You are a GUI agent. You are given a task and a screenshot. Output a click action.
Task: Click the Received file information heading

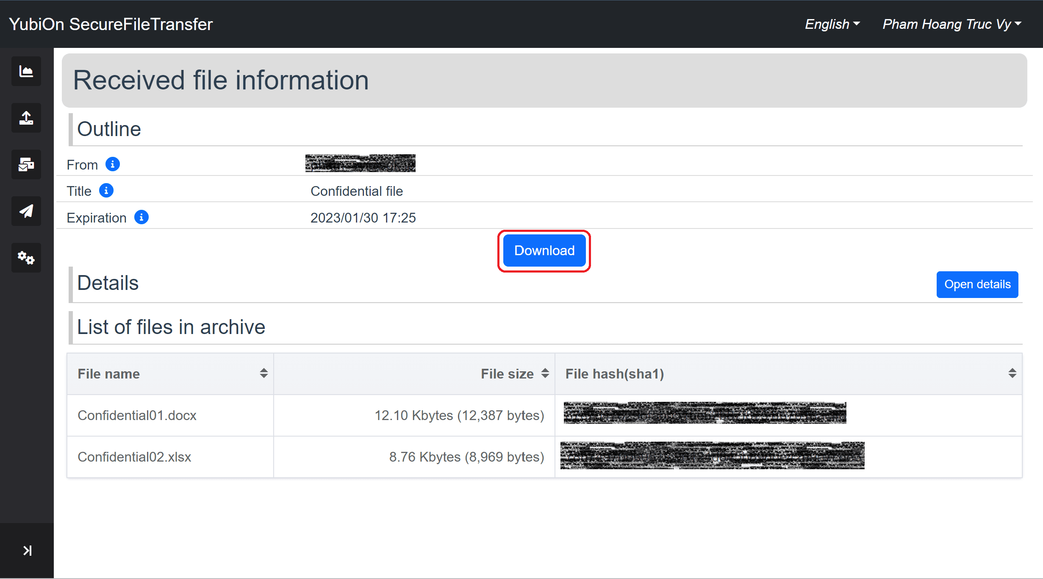[221, 80]
